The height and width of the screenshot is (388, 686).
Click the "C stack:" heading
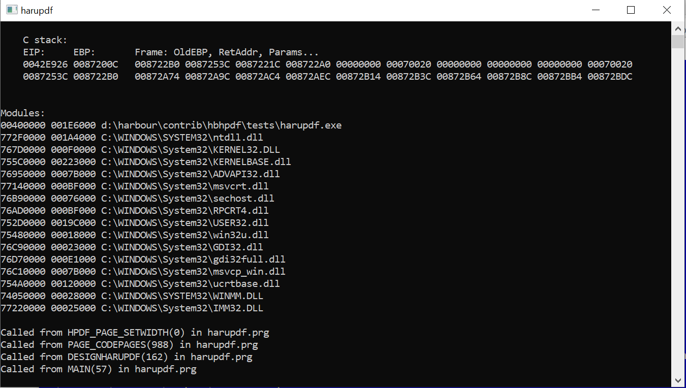[x=45, y=40]
